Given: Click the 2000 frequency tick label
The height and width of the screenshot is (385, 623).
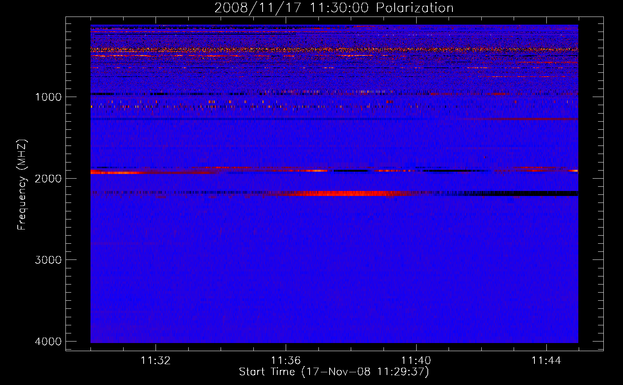Looking at the screenshot, I should coord(49,178).
